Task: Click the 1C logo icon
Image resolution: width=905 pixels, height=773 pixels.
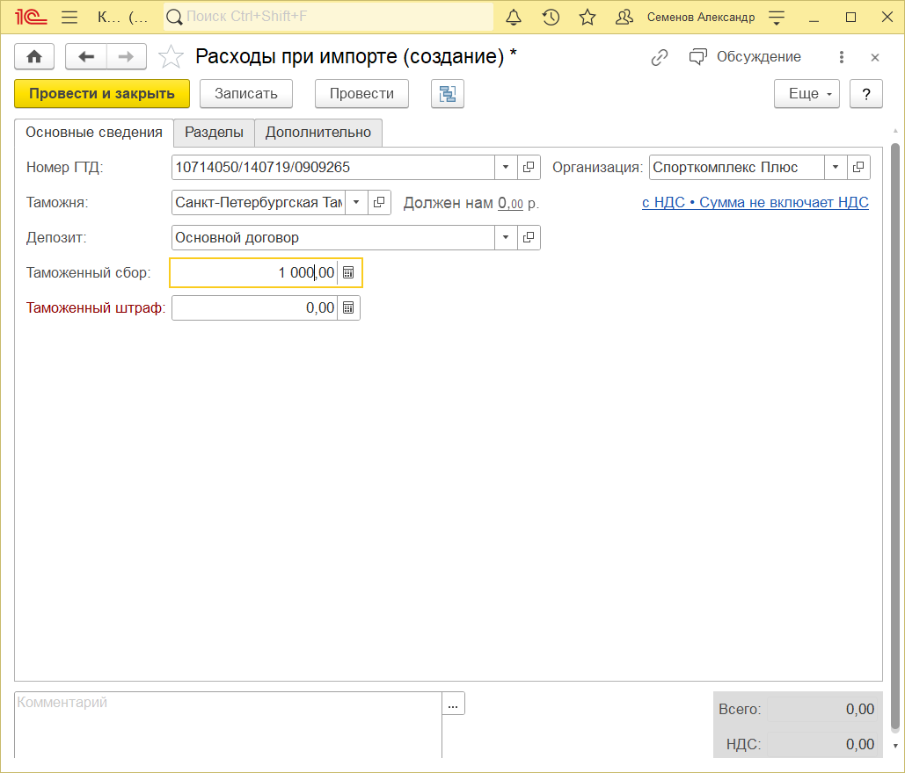Action: pos(31,18)
